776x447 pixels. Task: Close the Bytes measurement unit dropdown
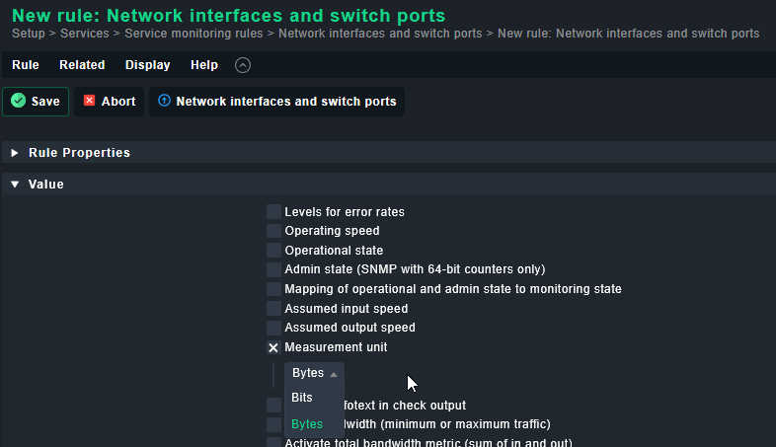(314, 373)
